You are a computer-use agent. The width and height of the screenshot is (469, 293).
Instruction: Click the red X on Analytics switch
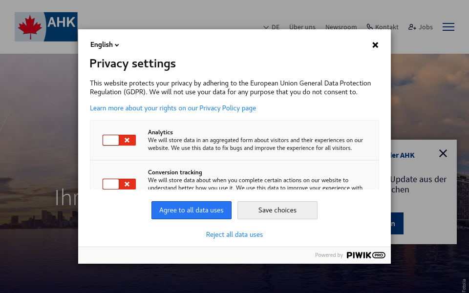click(x=127, y=140)
